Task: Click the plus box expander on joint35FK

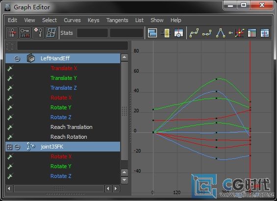Action: tap(9, 147)
